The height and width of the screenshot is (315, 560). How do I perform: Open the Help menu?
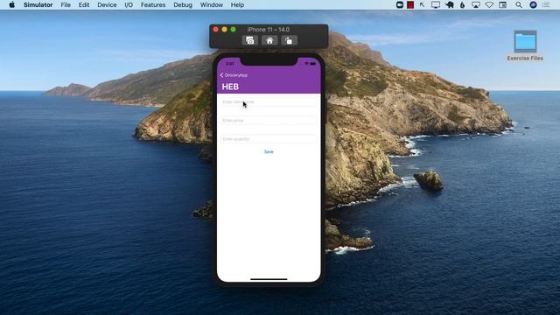coord(237,5)
